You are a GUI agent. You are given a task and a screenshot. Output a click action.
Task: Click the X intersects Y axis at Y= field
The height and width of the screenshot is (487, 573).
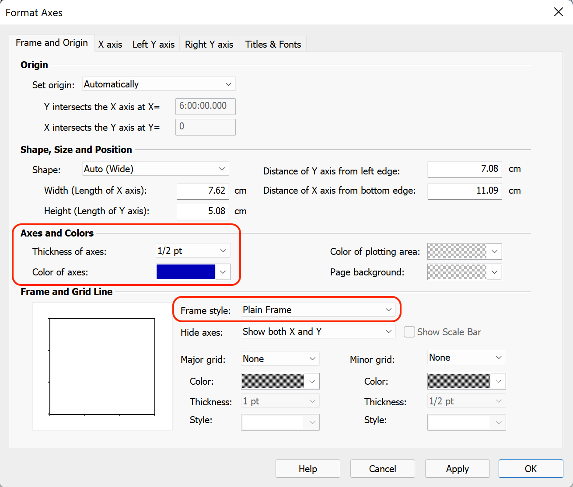tap(206, 127)
